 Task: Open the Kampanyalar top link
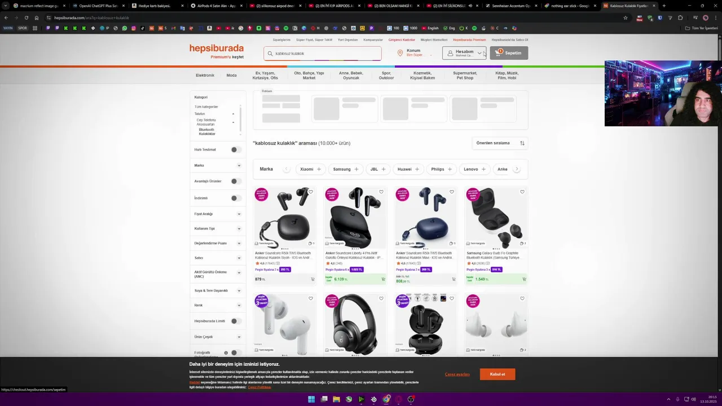tap(373, 40)
